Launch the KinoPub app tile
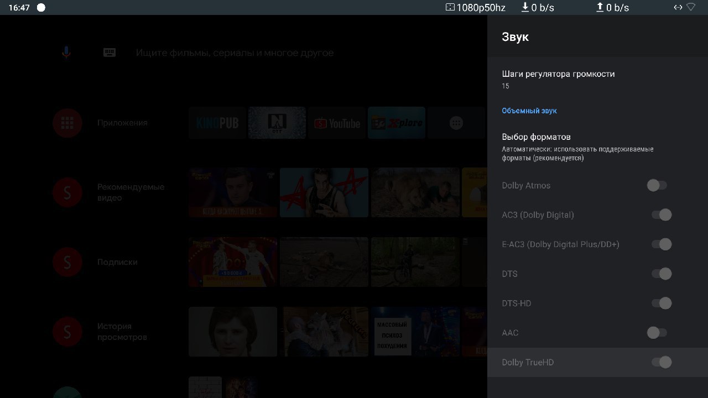The width and height of the screenshot is (708, 398). click(217, 123)
